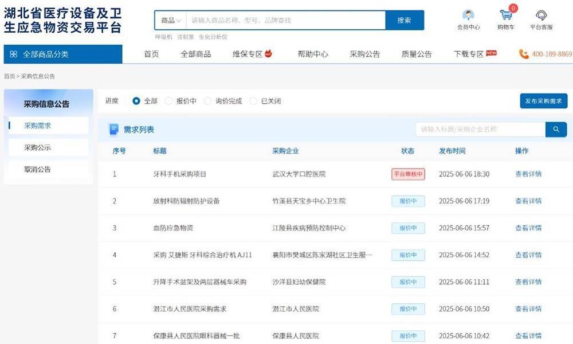Expand the 商品 search type dropdown

171,20
